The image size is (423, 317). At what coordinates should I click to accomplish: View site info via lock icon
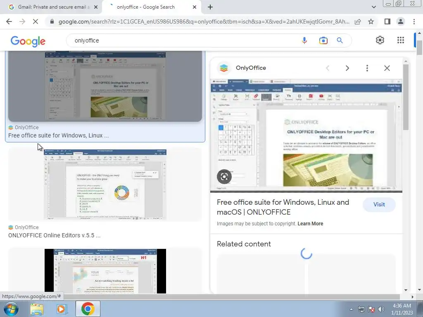click(52, 21)
